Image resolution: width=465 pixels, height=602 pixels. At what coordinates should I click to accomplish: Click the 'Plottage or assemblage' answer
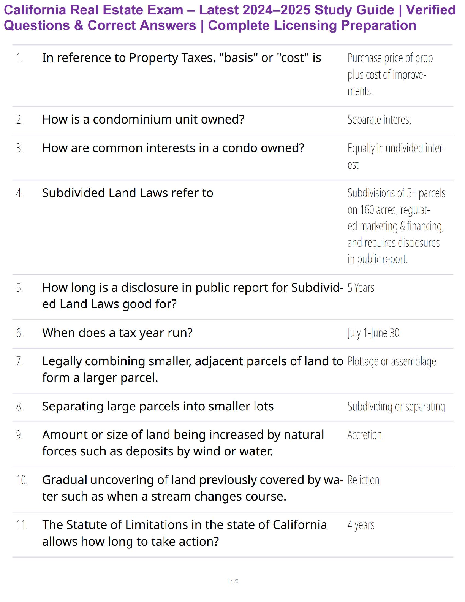(392, 361)
